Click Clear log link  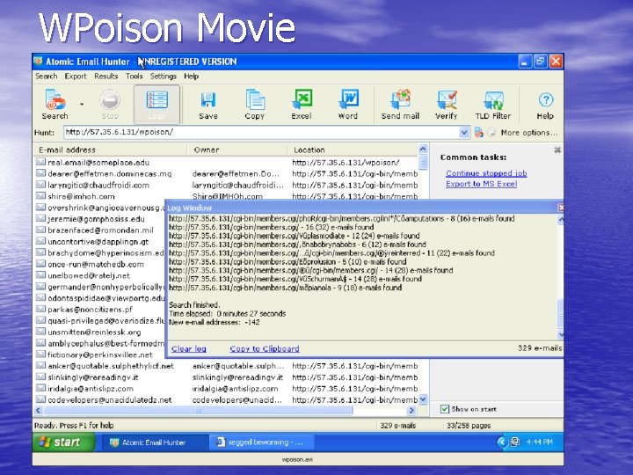click(188, 348)
